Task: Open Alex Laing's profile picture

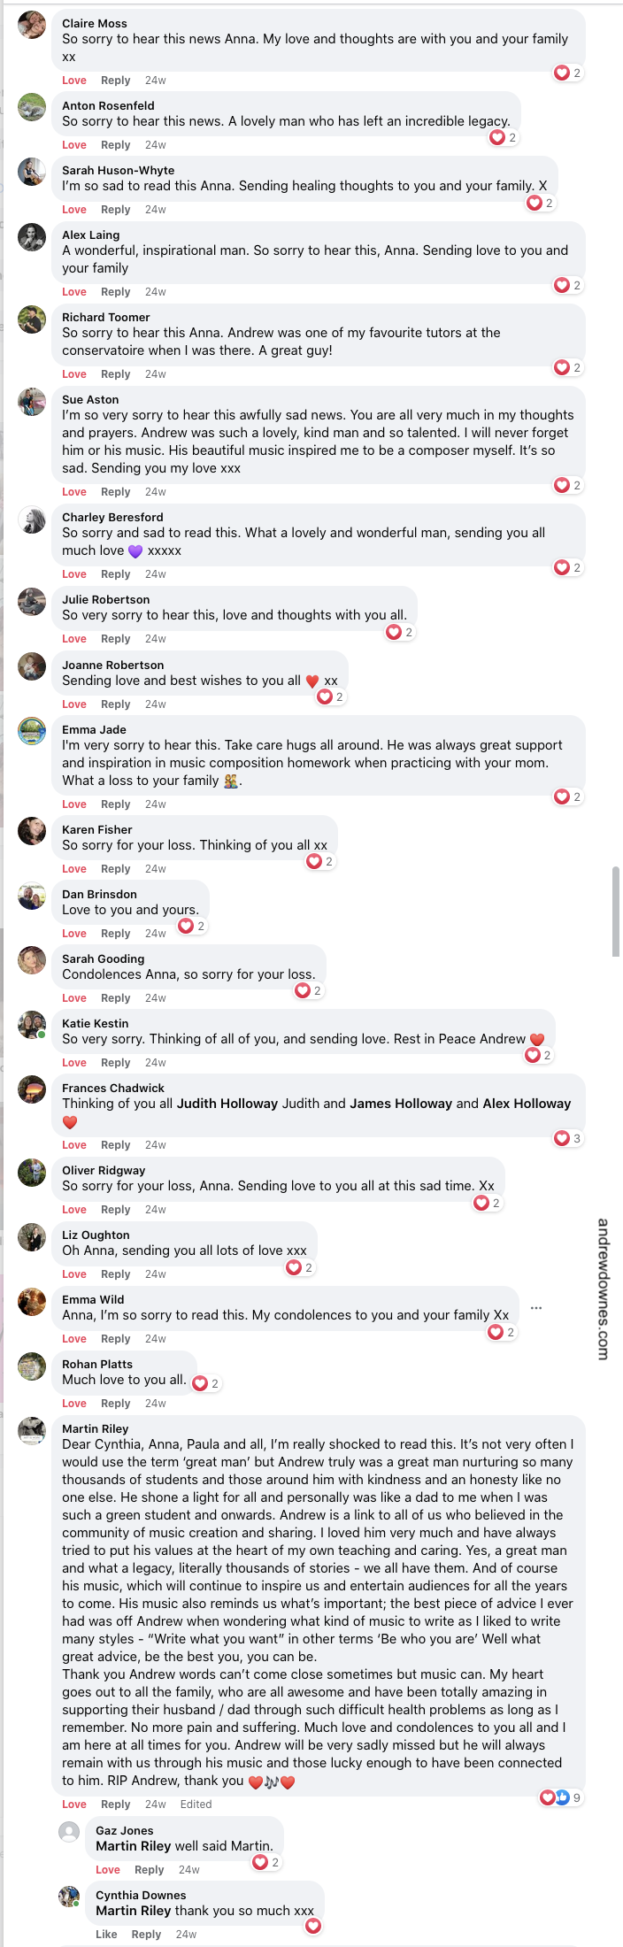Action: [x=32, y=237]
